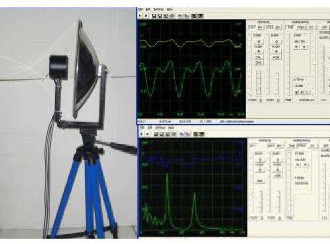
Task: Click the second vertical channel slider in the upper window
Action: tap(278, 83)
